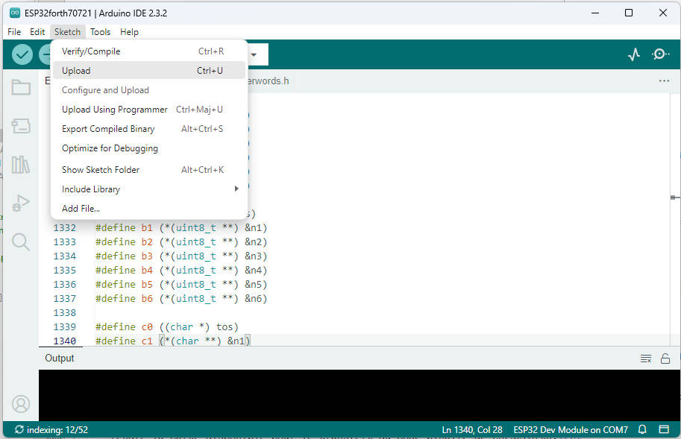Click ESP32 Dev Module on COM7 status
The image size is (681, 439).
pyautogui.click(x=571, y=429)
